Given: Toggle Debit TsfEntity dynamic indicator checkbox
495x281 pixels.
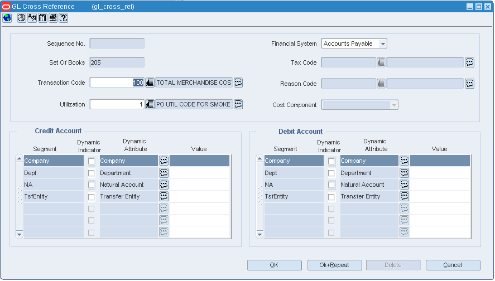Looking at the screenshot, I should [x=331, y=197].
